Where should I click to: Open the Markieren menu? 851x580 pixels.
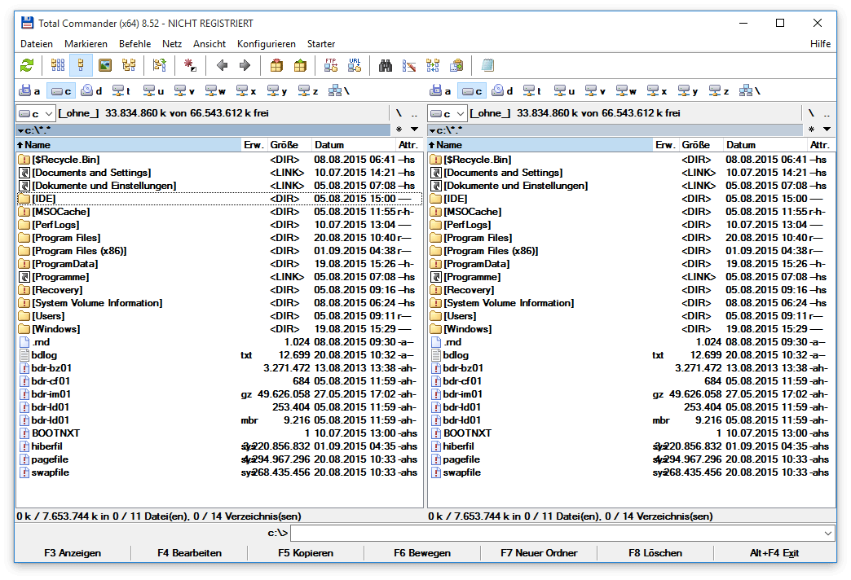(x=86, y=44)
